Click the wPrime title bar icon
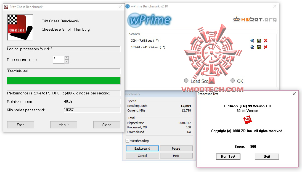Image resolution: width=302 pixels, height=172 pixels. click(x=128, y=6)
